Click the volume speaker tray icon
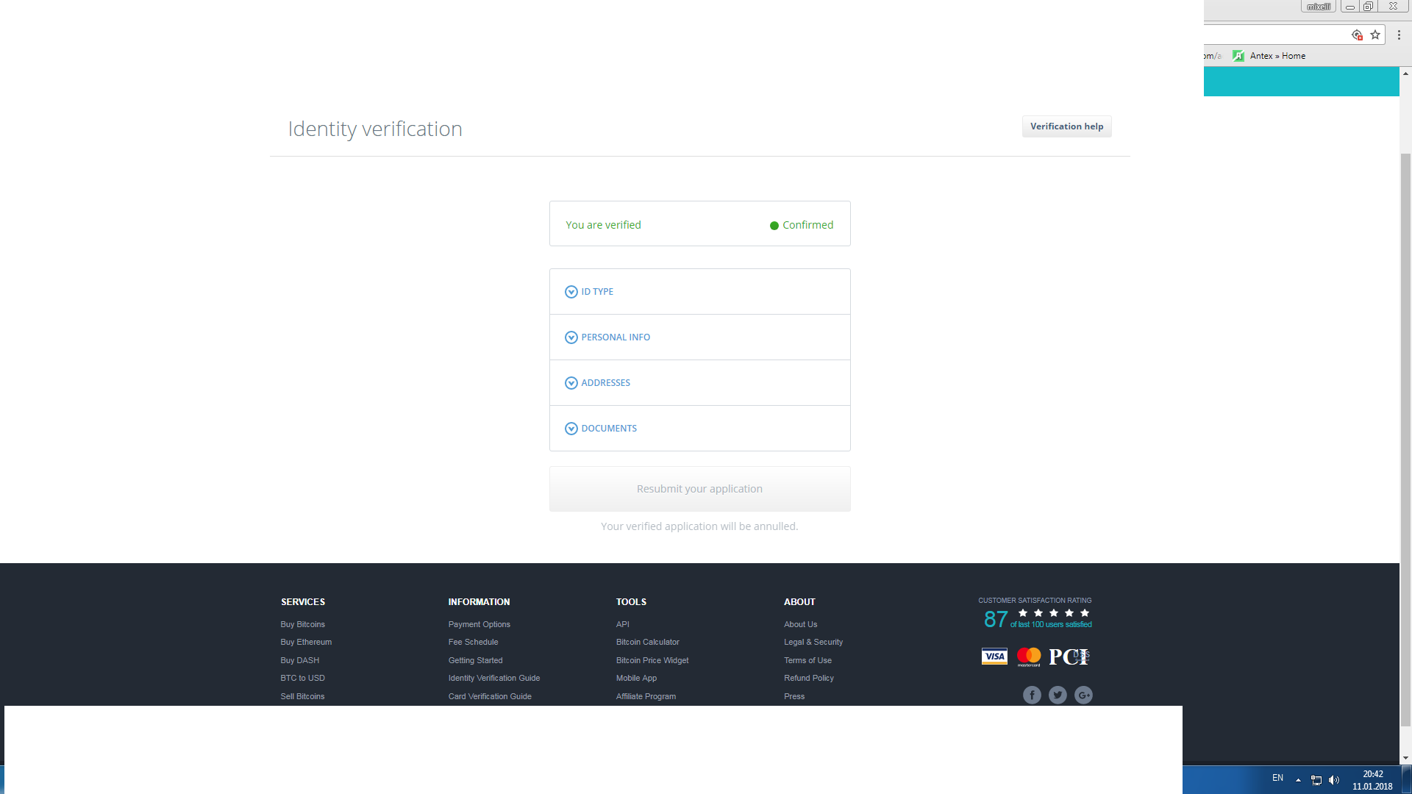 (x=1334, y=780)
